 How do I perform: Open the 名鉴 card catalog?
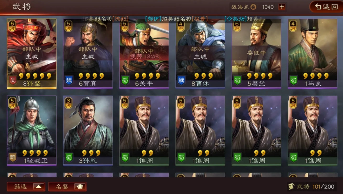pyautogui.click(x=67, y=187)
